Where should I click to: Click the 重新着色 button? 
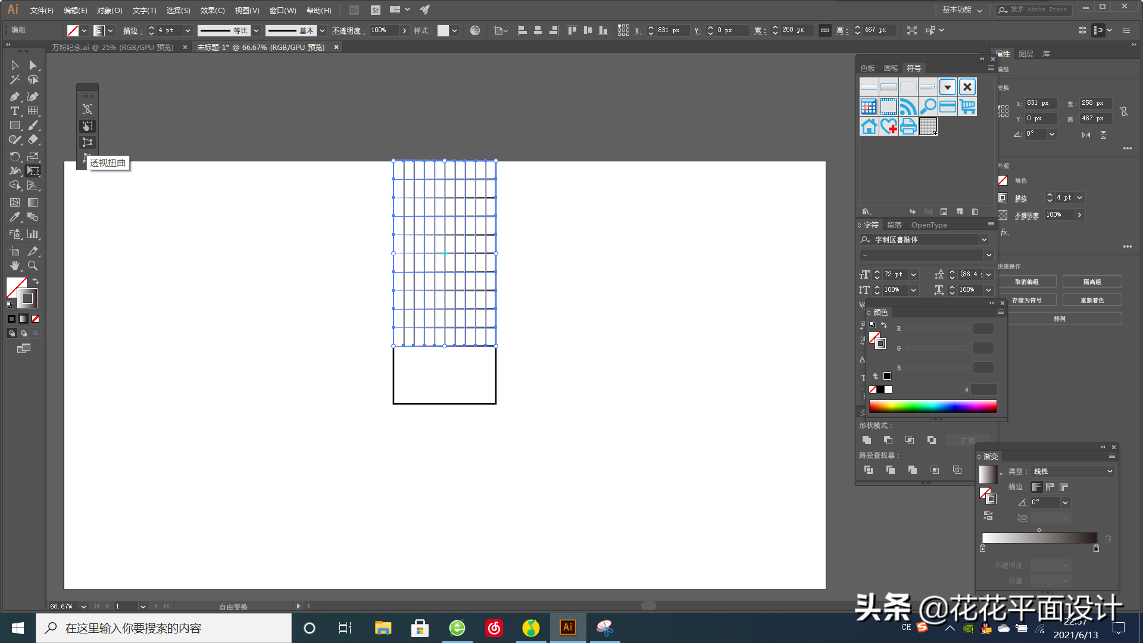tap(1092, 300)
